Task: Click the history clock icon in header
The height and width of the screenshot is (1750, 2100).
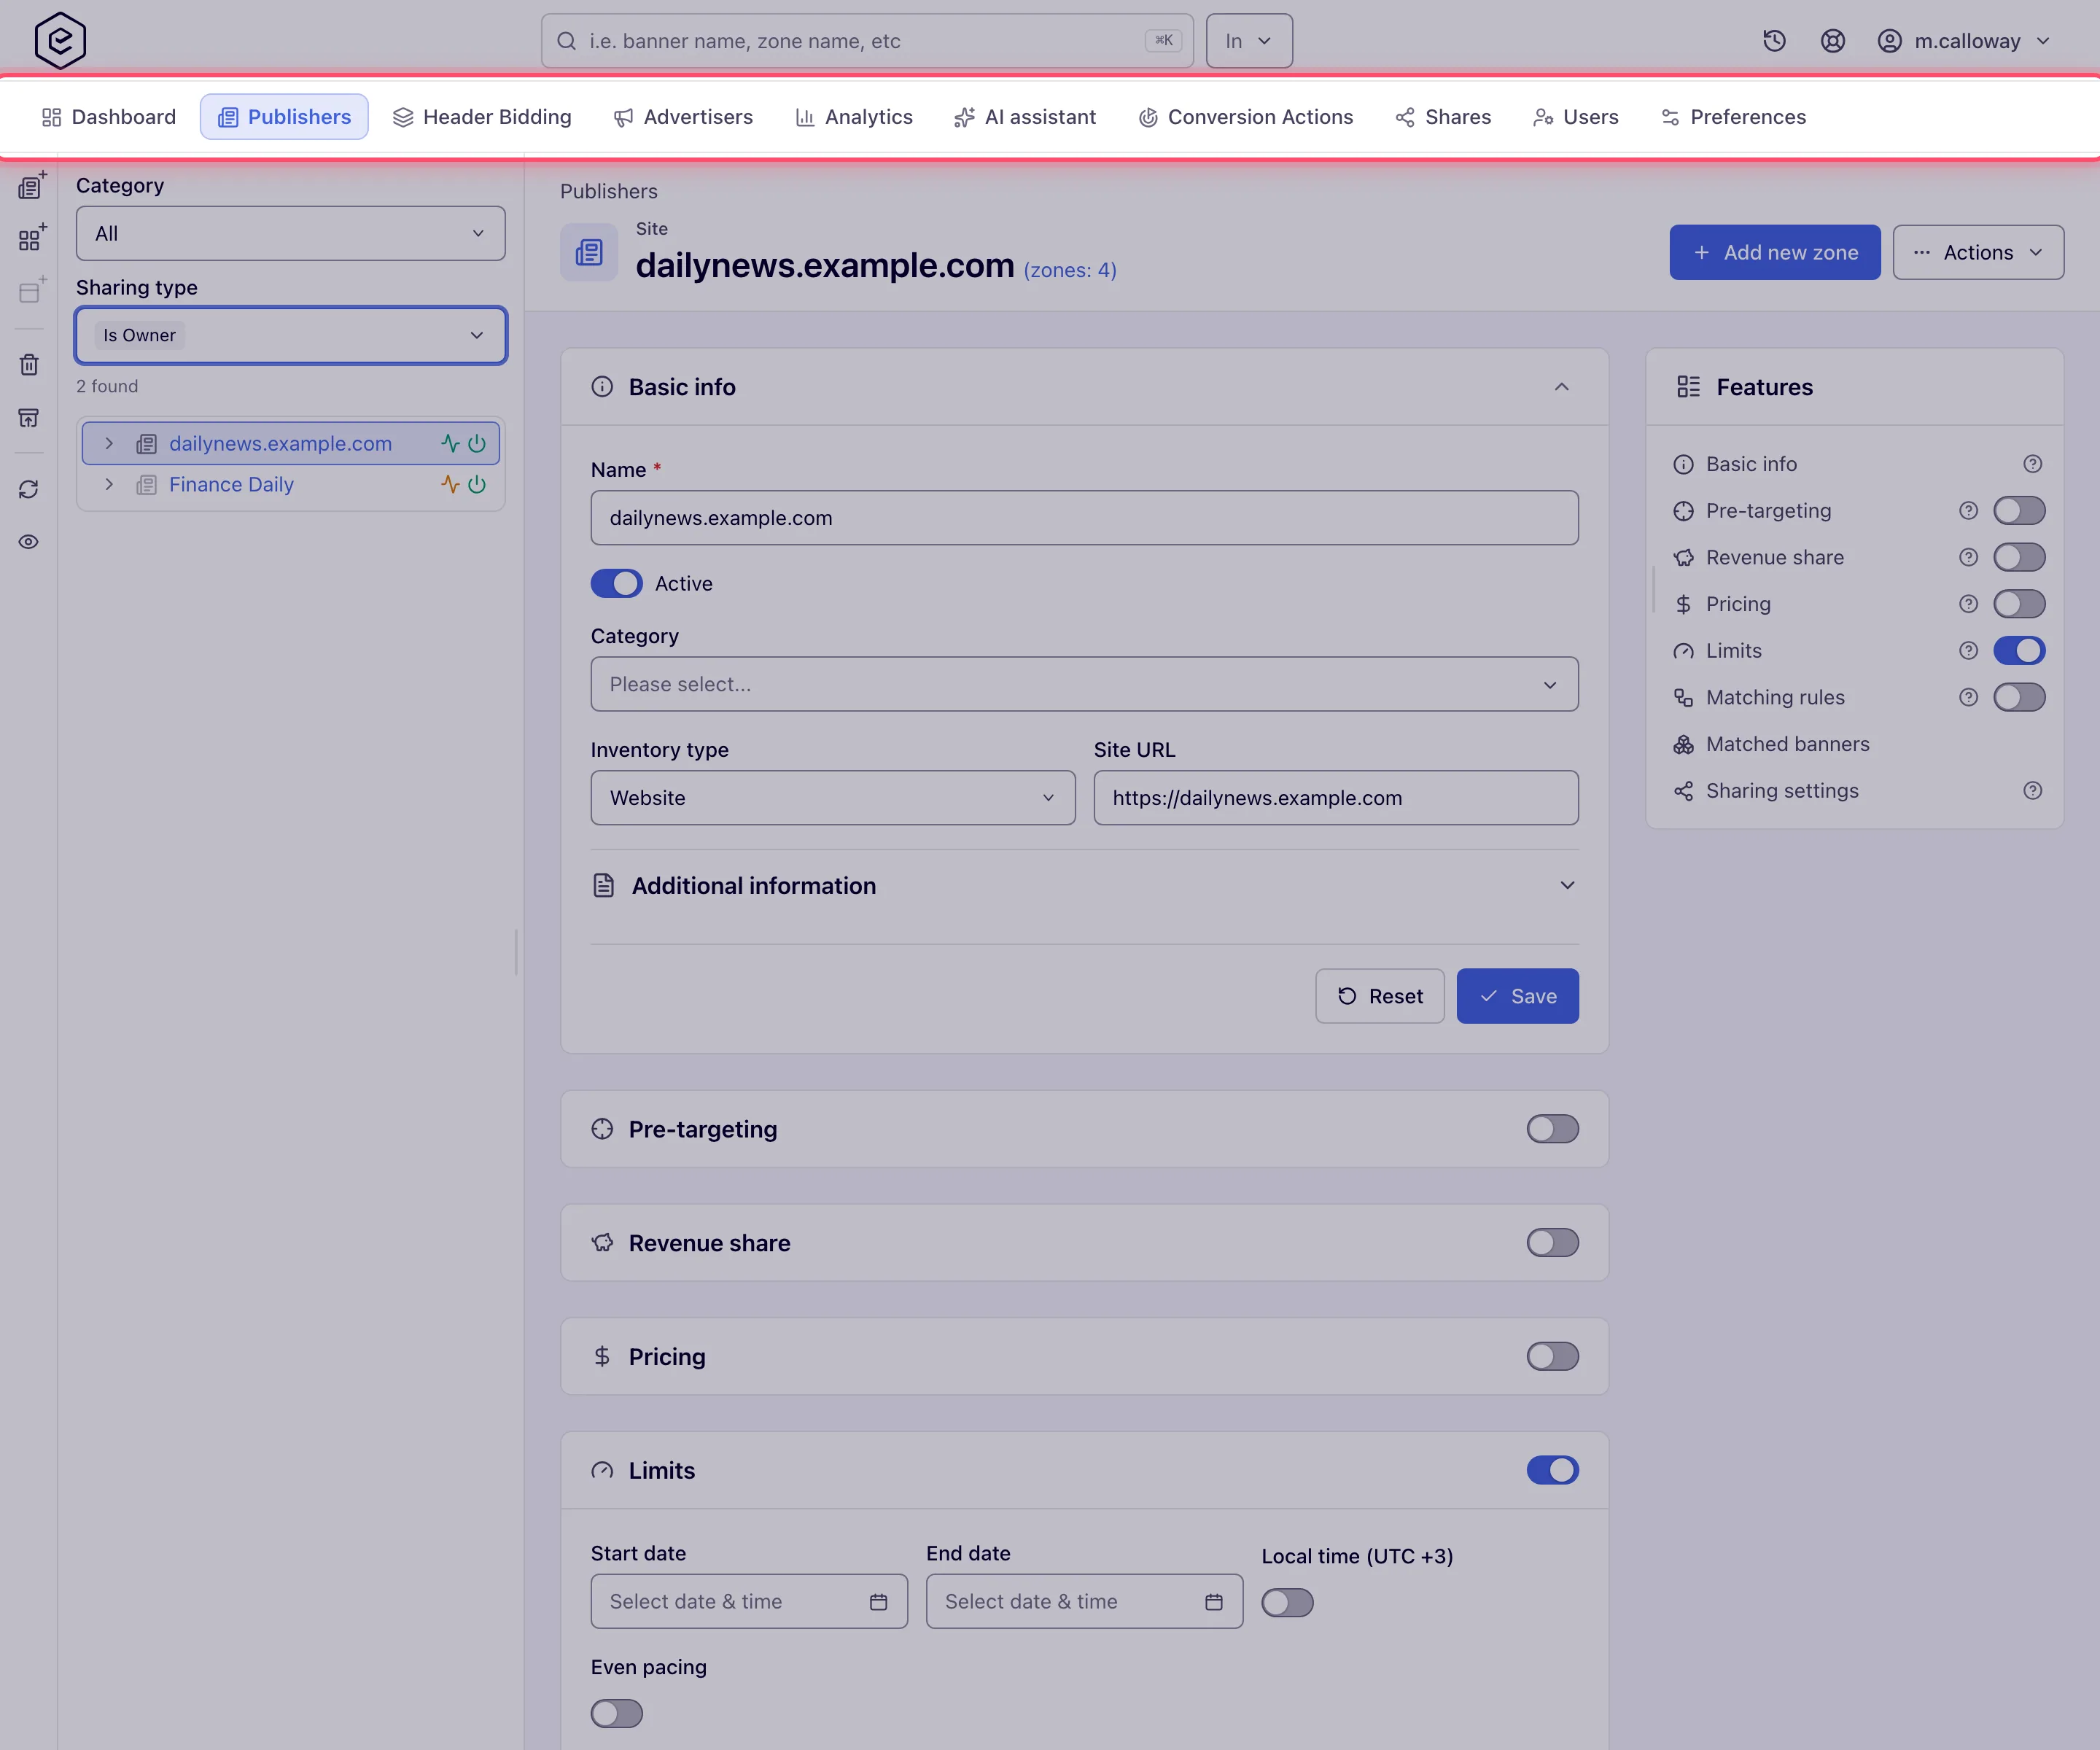Action: (x=1774, y=41)
